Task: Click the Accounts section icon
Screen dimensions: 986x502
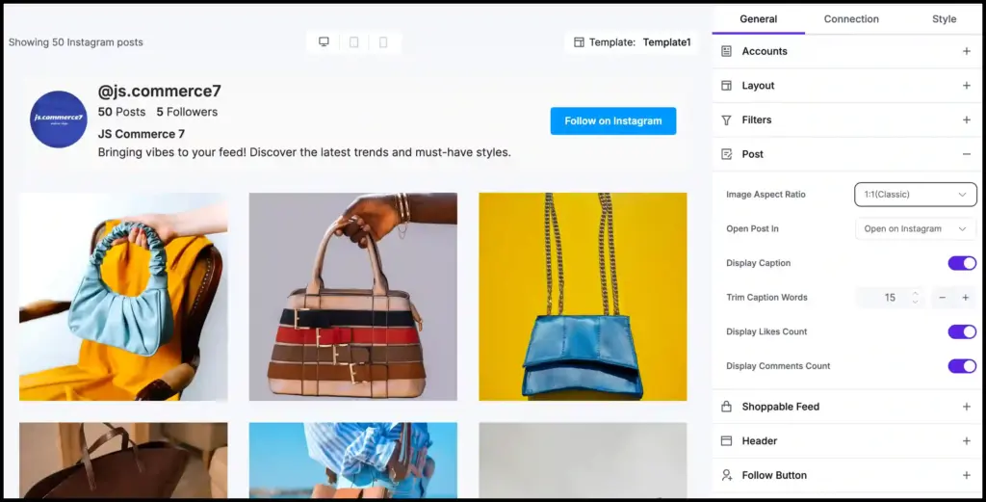Action: coord(727,51)
